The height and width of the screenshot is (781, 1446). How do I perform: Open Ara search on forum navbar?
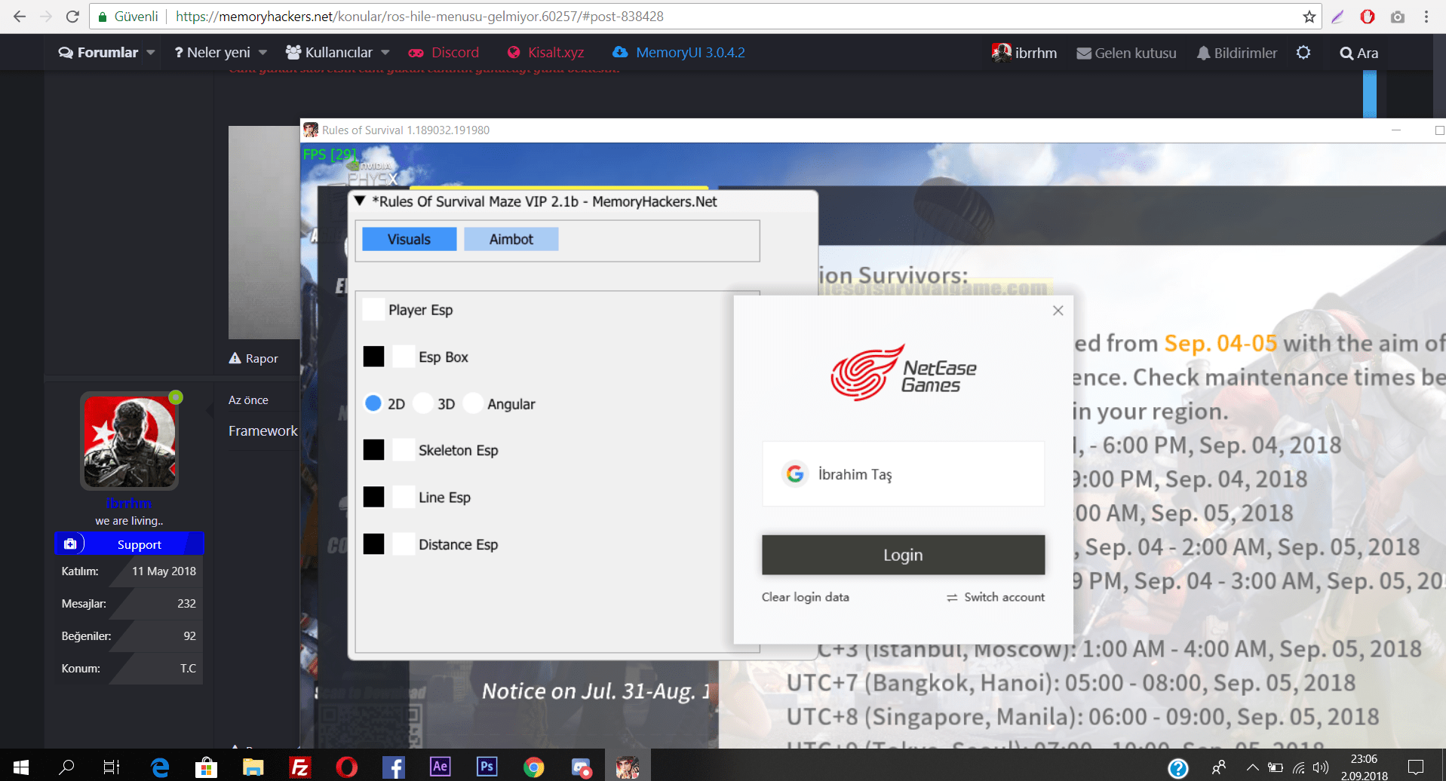[x=1359, y=53]
